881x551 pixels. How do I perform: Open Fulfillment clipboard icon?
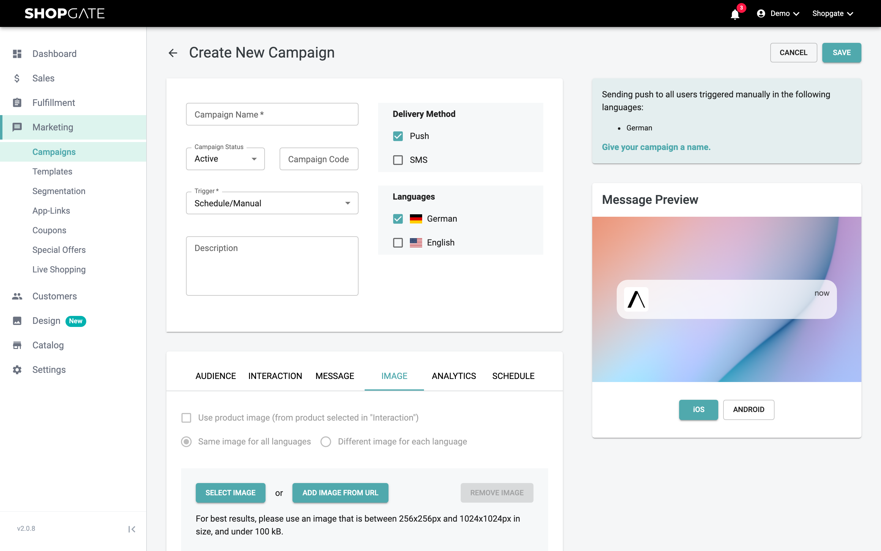(17, 103)
